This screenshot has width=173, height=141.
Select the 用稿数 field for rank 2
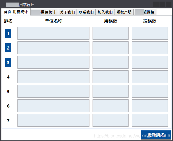111,48
